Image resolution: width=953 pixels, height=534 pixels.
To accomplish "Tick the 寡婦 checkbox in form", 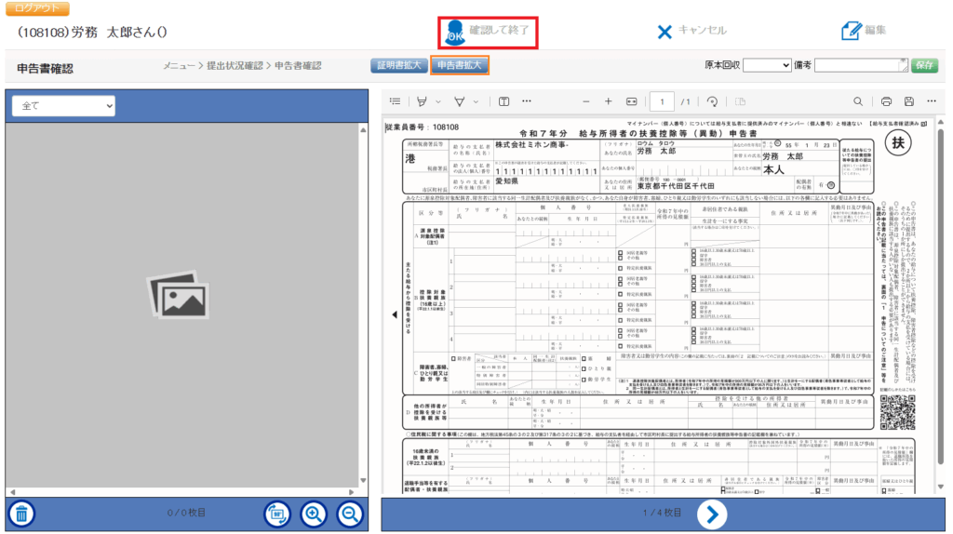I will (x=584, y=358).
